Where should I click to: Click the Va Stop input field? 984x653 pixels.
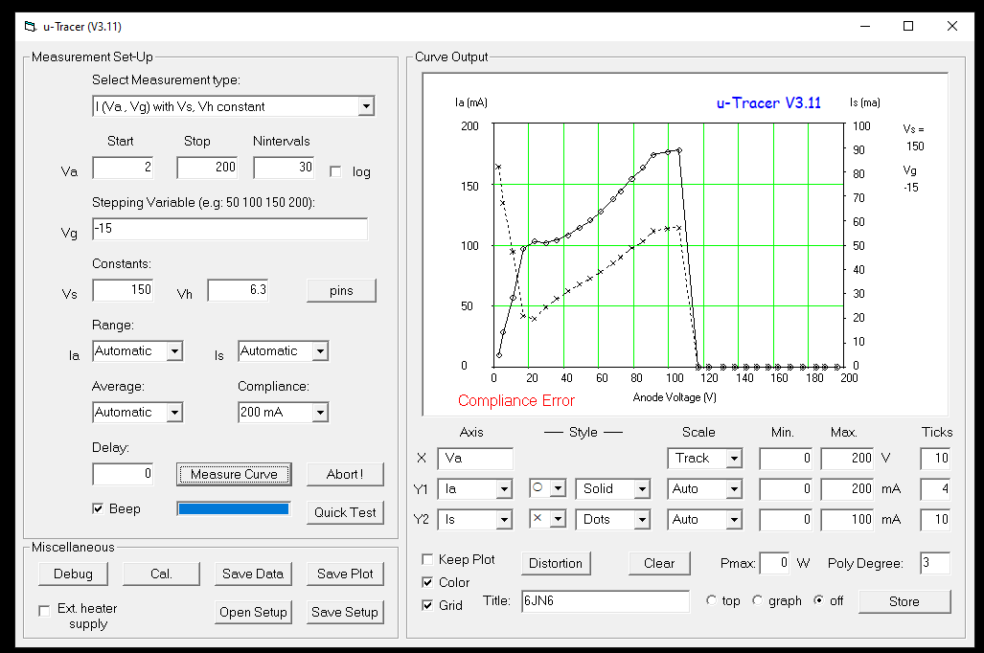point(207,168)
